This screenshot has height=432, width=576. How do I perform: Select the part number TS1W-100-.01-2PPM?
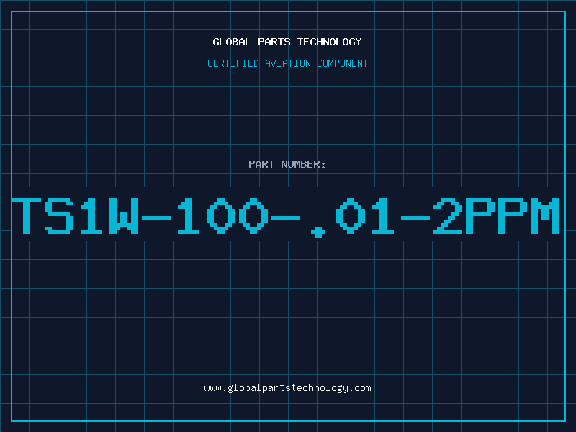286,217
